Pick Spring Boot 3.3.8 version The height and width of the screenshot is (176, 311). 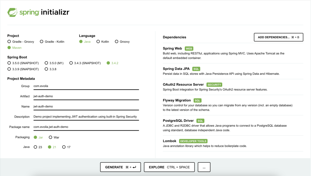(46, 69)
